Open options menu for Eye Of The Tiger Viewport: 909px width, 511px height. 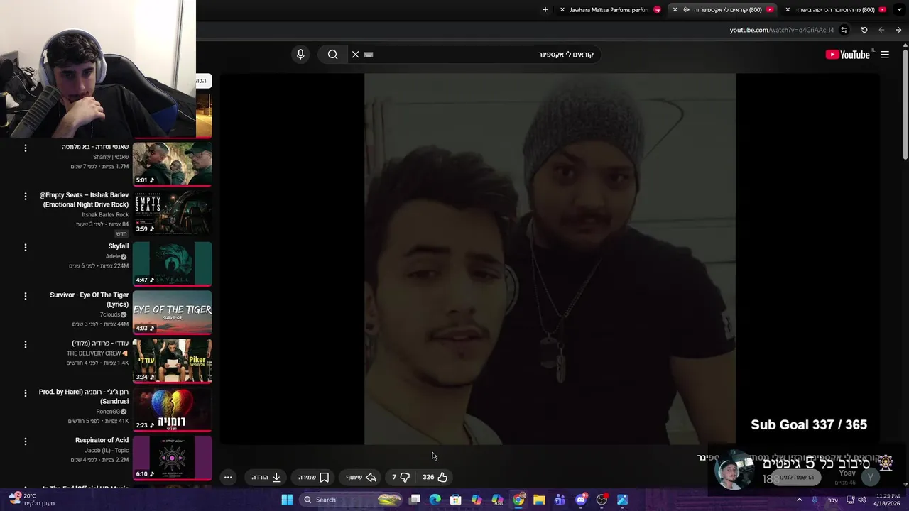[26, 295]
